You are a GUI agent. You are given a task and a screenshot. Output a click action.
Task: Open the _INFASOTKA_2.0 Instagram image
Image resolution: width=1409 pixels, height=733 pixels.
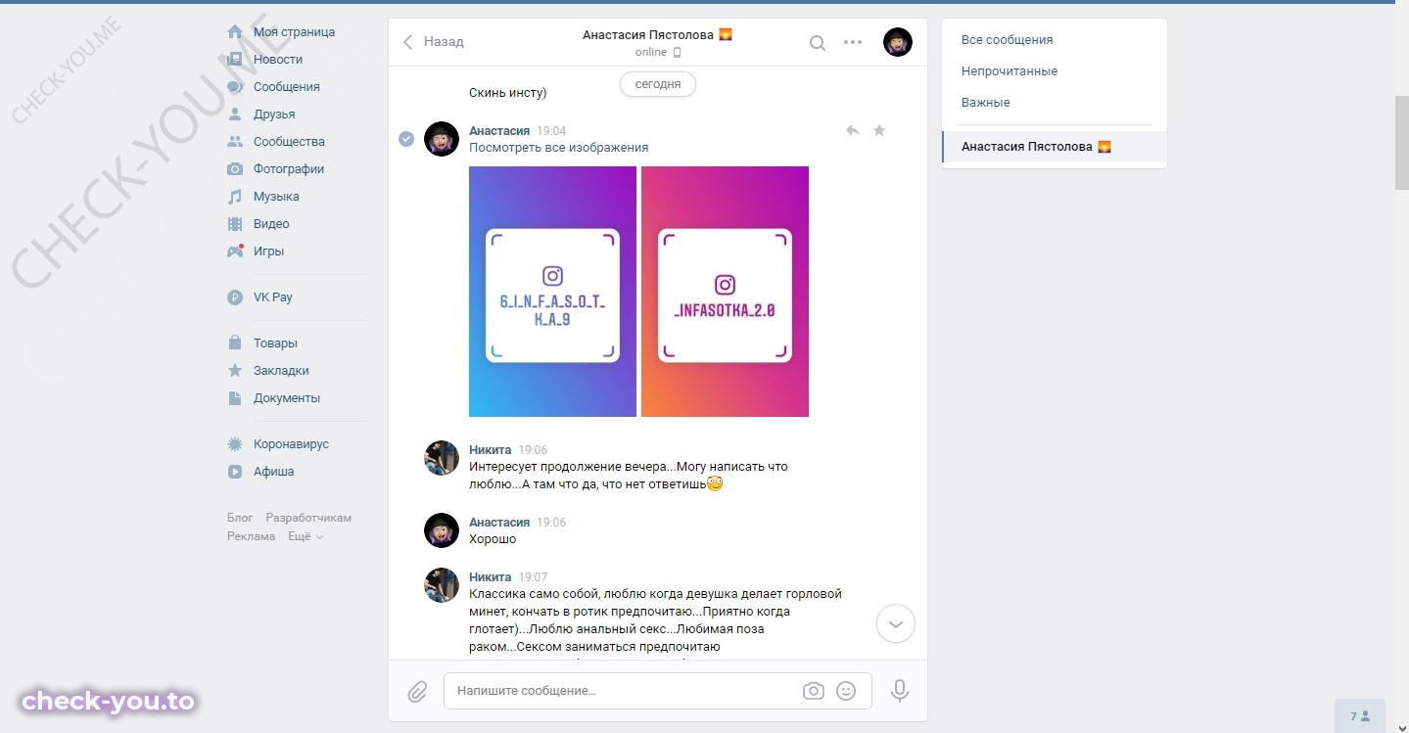pyautogui.click(x=726, y=292)
